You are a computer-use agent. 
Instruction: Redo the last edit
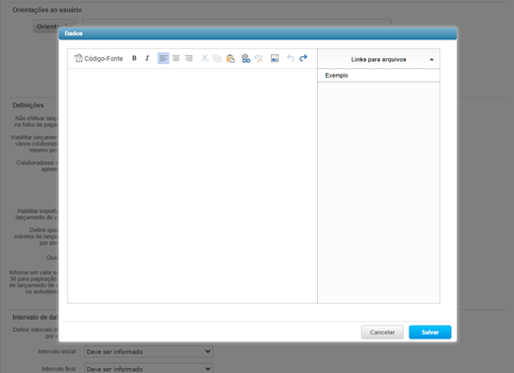click(303, 58)
